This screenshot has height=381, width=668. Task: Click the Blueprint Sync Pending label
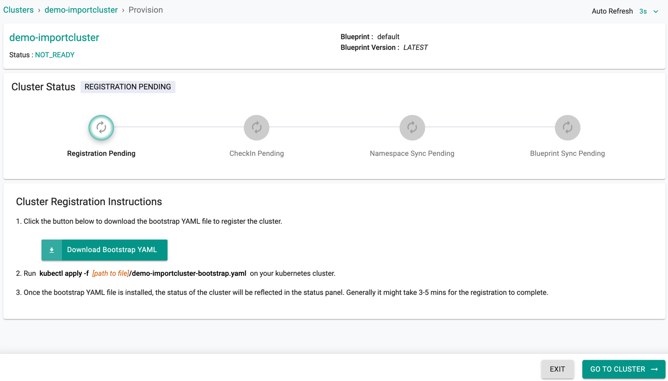[x=568, y=154]
